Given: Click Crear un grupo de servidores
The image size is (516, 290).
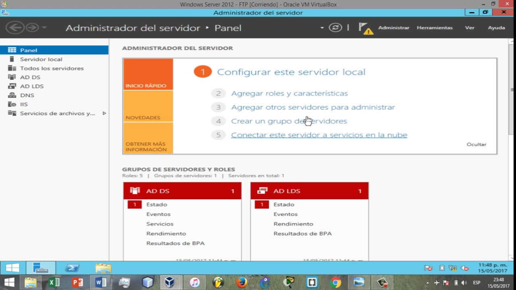Looking at the screenshot, I should pyautogui.click(x=289, y=121).
